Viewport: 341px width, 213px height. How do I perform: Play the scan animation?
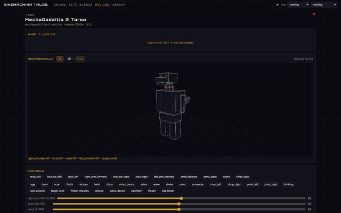pyautogui.click(x=57, y=184)
